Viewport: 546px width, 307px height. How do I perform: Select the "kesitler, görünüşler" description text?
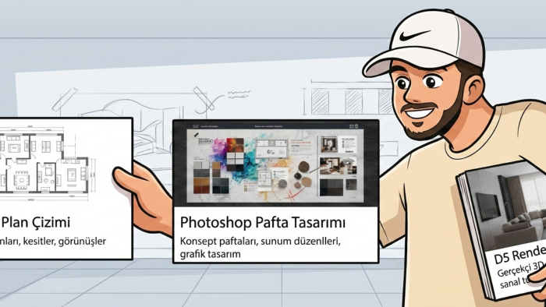[x=65, y=241]
